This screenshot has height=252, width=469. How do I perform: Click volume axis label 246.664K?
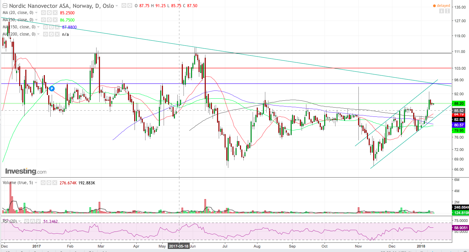tap(460, 207)
